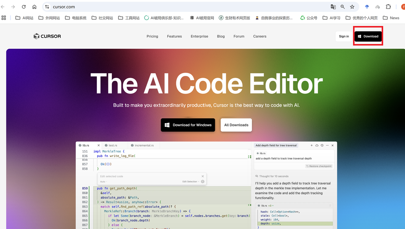Close the chat panel
Screen dimensions: 405x229
pyautogui.click(x=333, y=145)
